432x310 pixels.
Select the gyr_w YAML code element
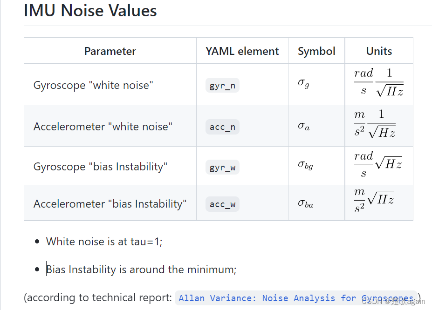222,167
